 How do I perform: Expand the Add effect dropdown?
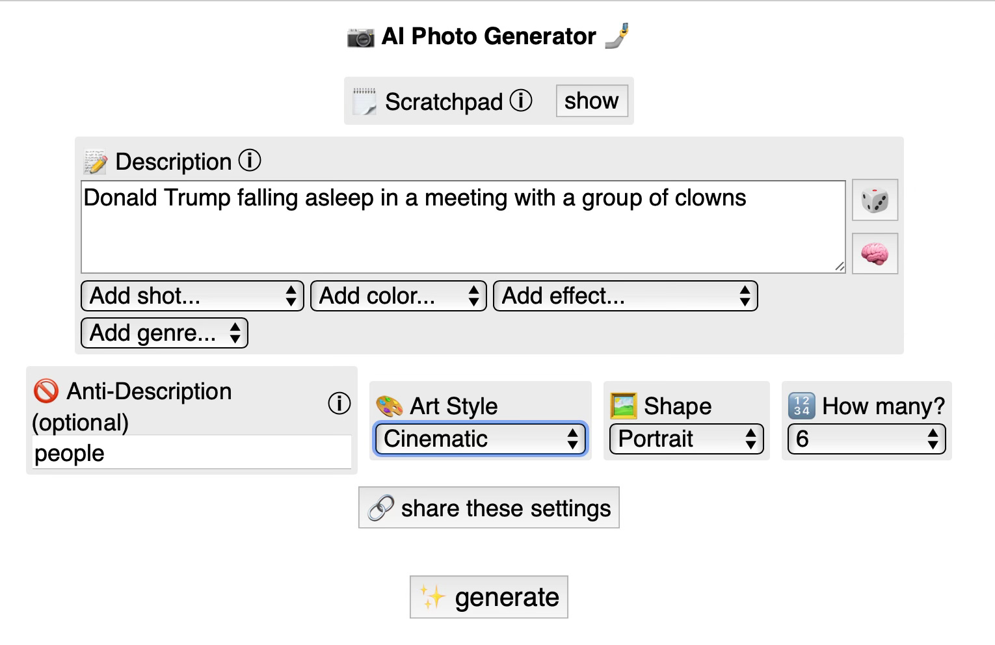click(x=625, y=296)
